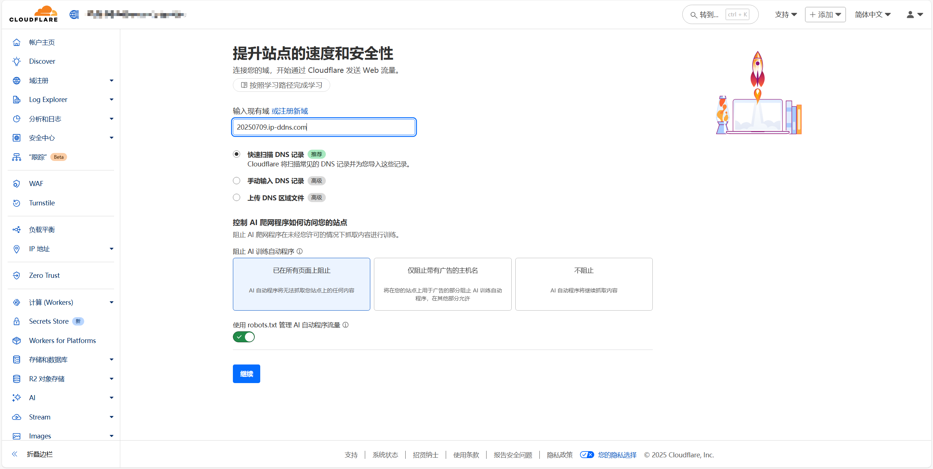Screen dimensions: 933x469
Task: Click info icon next to robots.txt setting
Action: (x=346, y=325)
